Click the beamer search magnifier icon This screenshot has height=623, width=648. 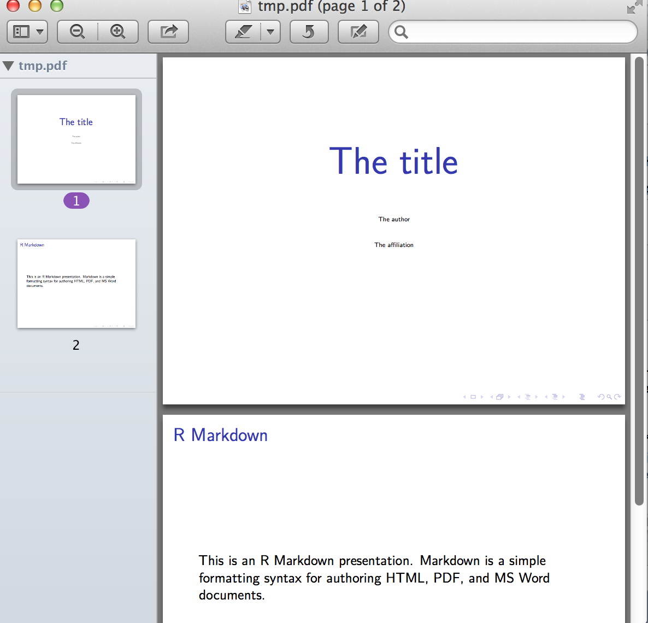tap(609, 397)
